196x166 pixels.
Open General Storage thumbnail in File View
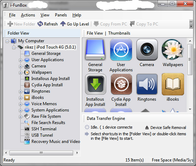(x=95, y=50)
